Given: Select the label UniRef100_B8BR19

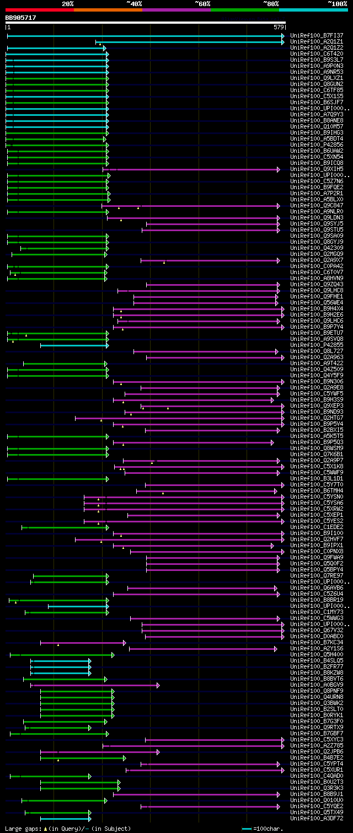Looking at the screenshot, I should [317, 600].
